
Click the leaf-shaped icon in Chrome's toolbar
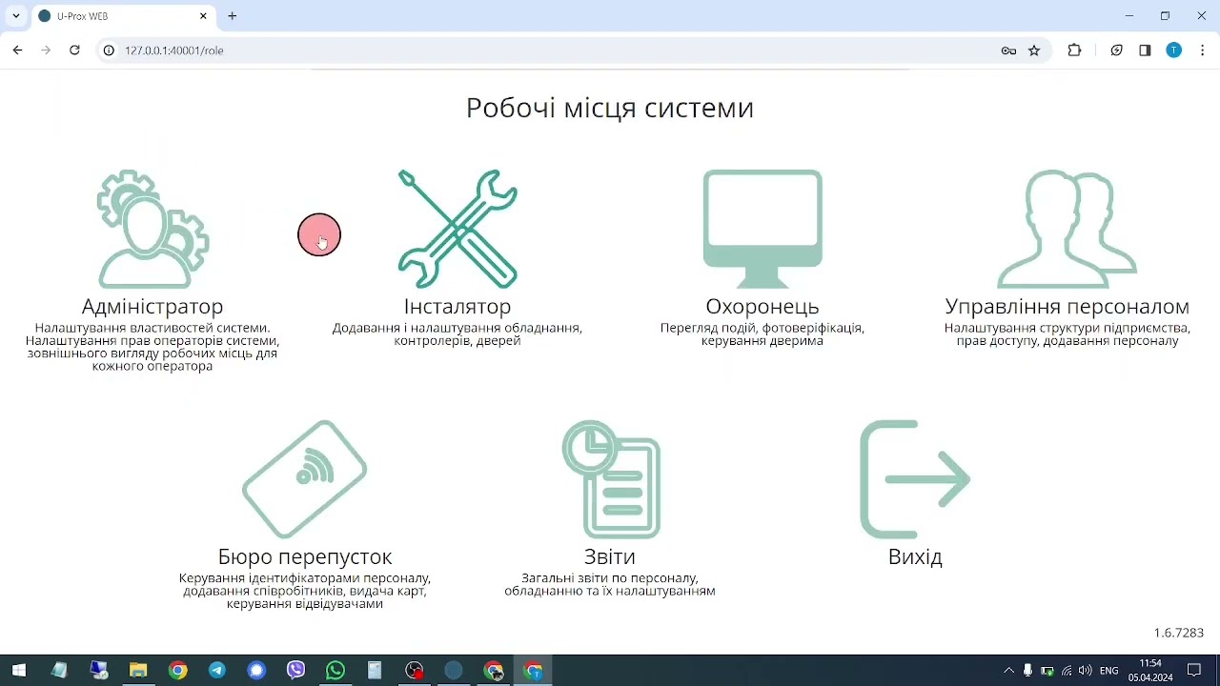(1117, 50)
